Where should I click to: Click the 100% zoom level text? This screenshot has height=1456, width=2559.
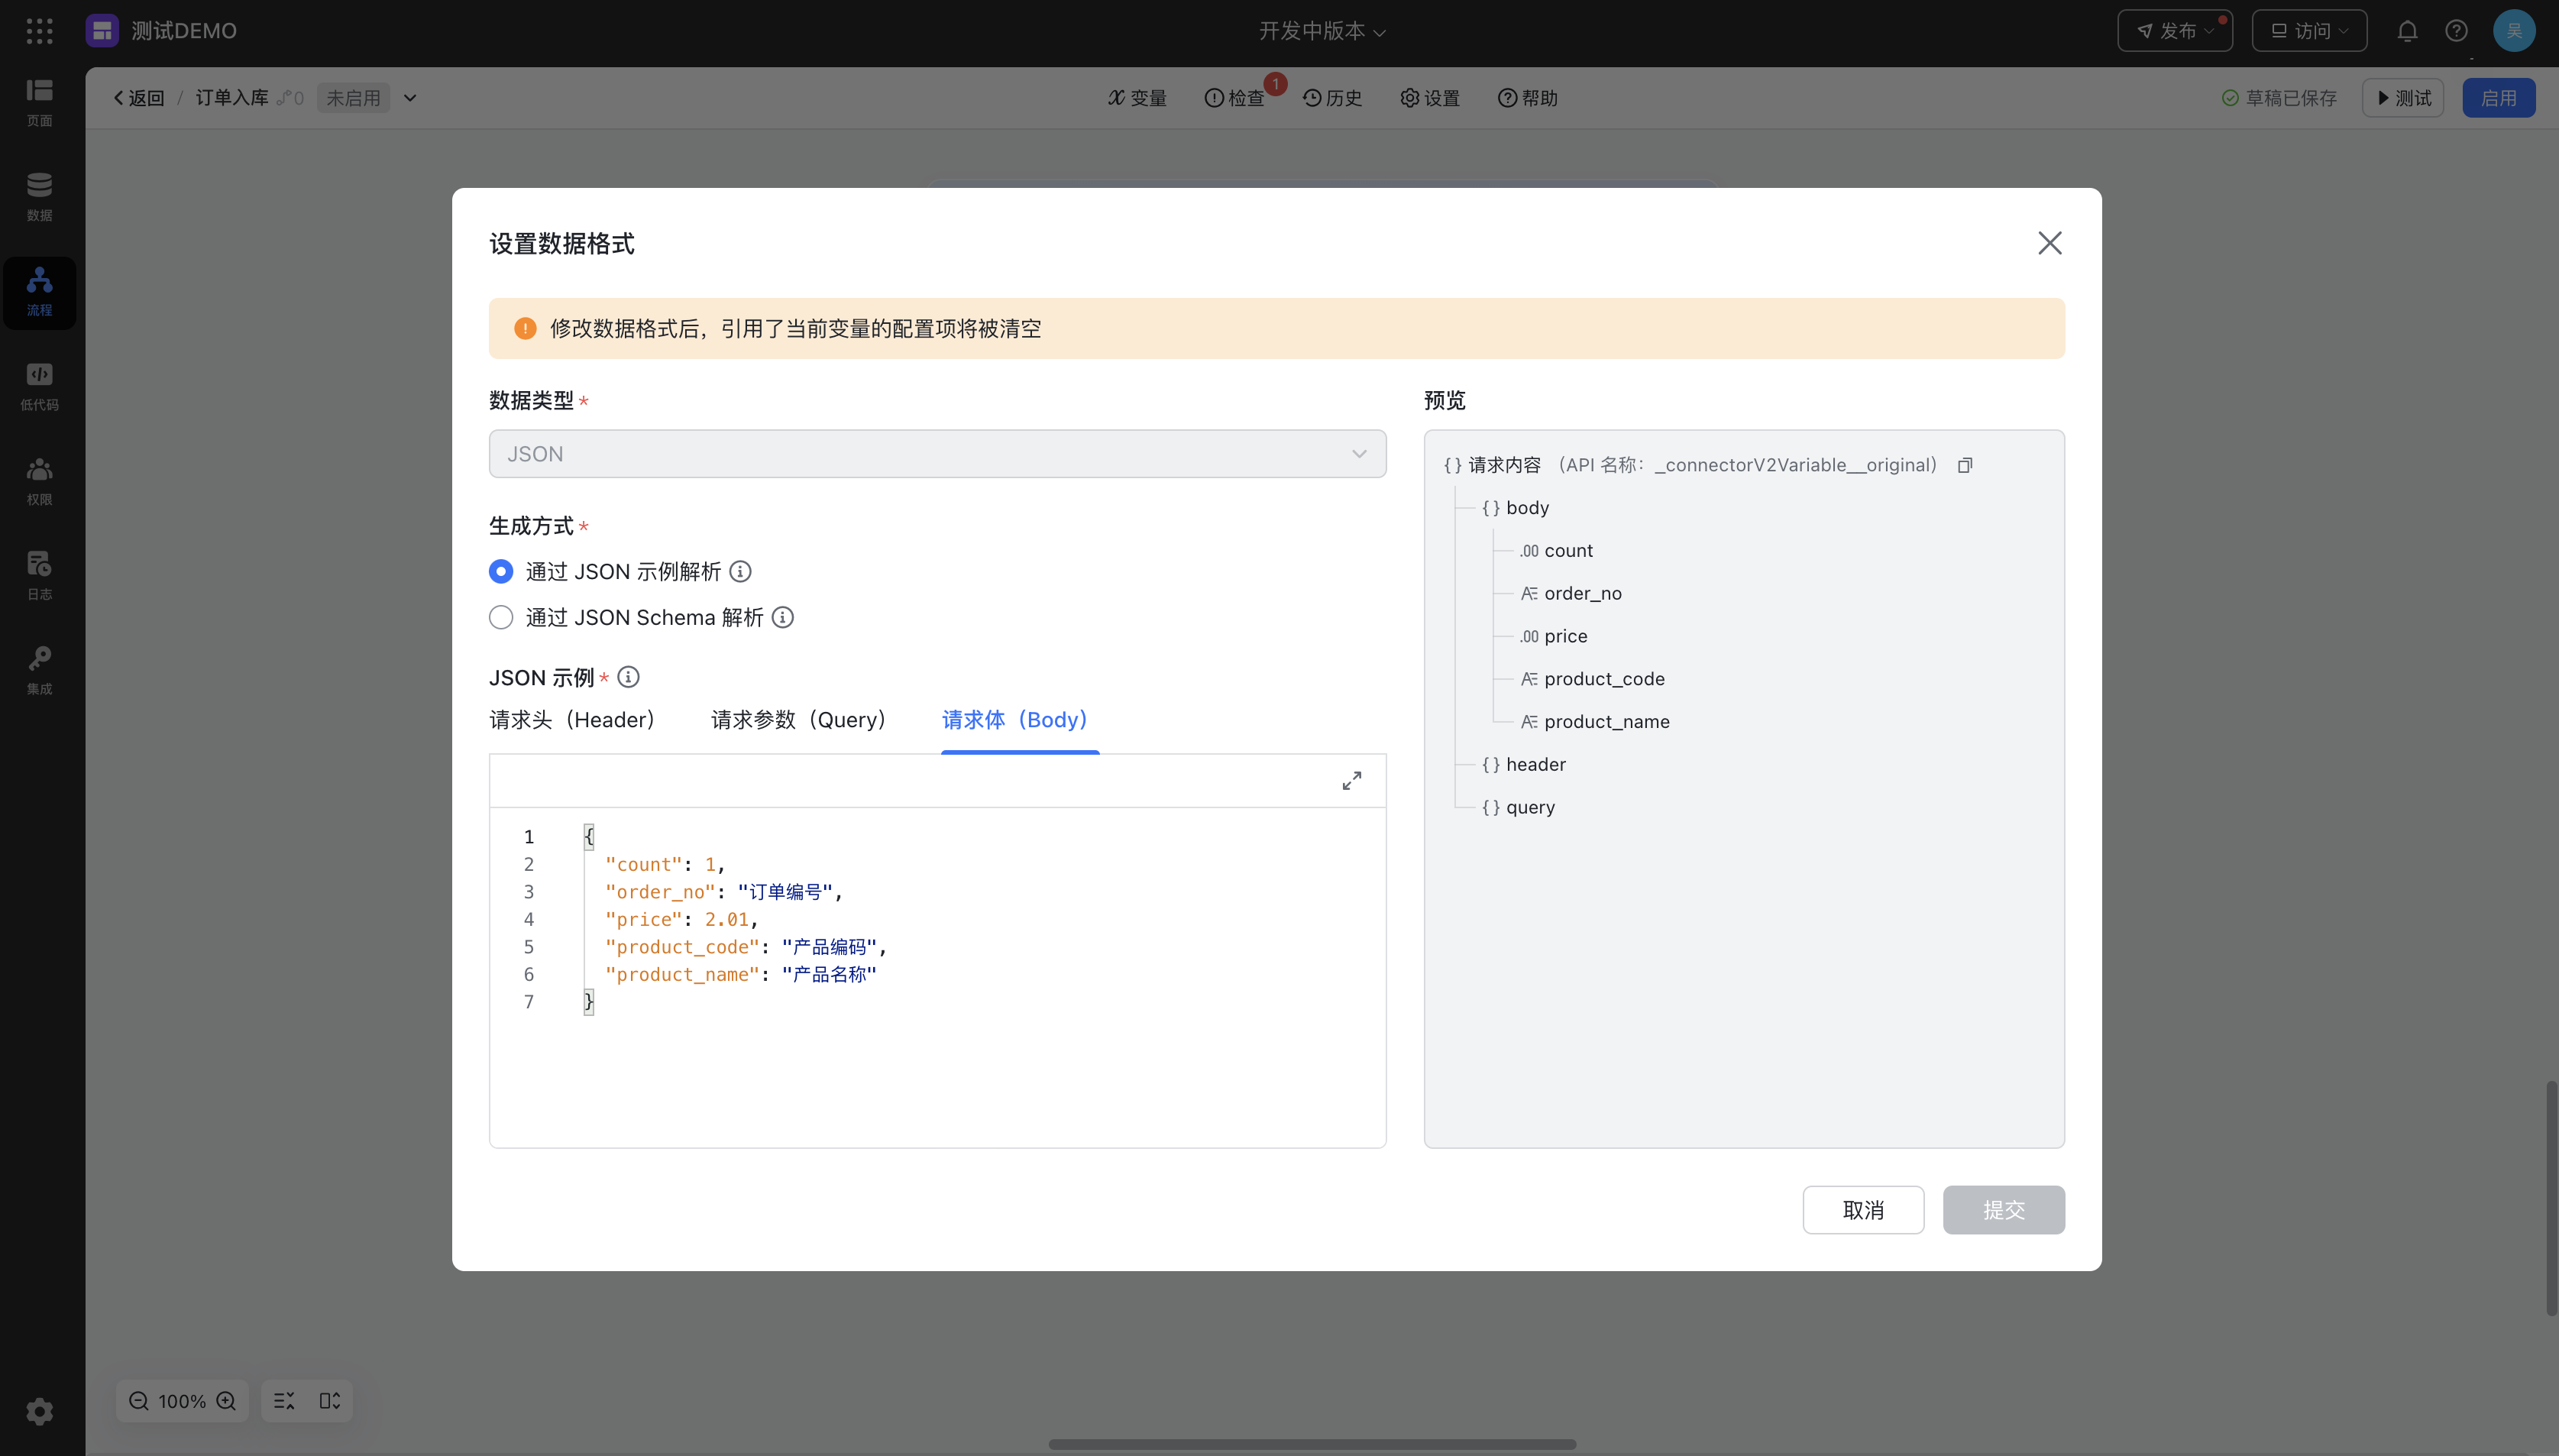pyautogui.click(x=182, y=1401)
